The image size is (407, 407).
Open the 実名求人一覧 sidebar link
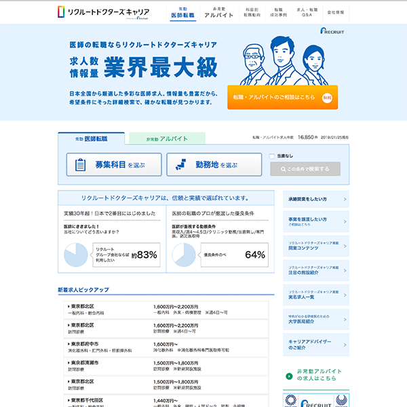click(x=316, y=295)
